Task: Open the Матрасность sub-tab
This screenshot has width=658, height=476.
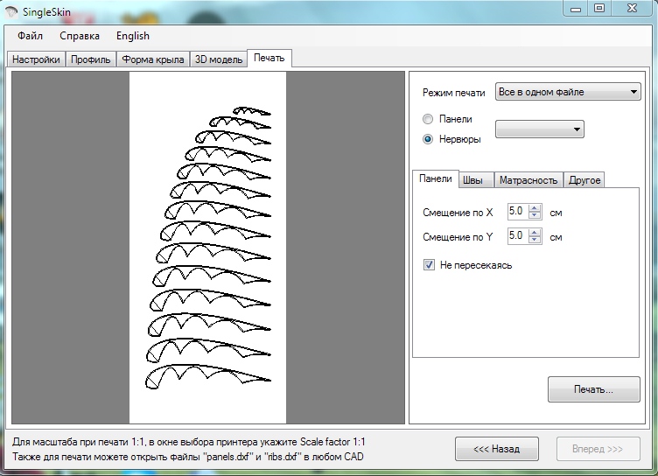Action: click(x=528, y=180)
